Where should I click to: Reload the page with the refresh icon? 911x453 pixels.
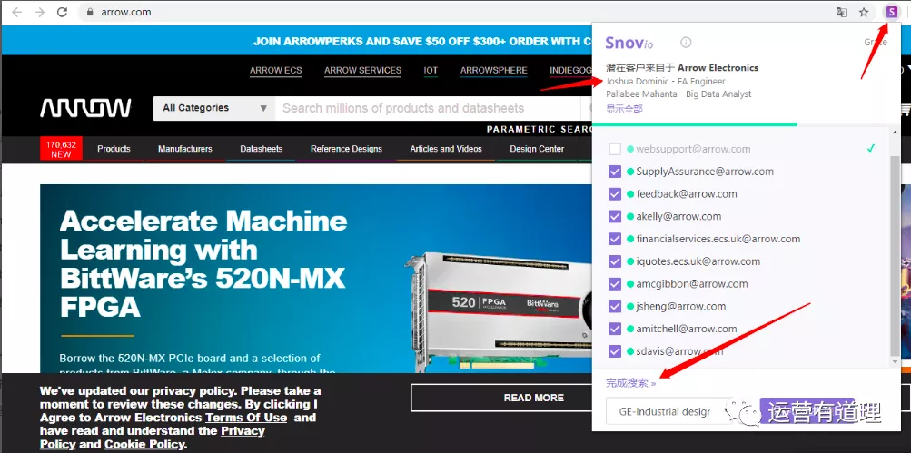click(62, 12)
